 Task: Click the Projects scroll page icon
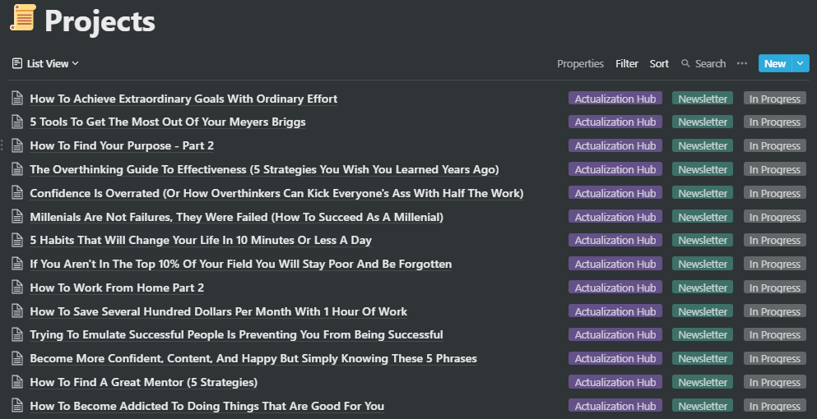pyautogui.click(x=23, y=18)
